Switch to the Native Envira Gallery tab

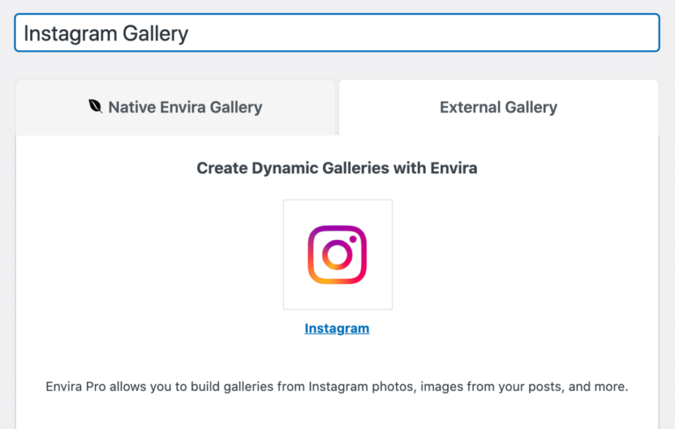coord(175,107)
